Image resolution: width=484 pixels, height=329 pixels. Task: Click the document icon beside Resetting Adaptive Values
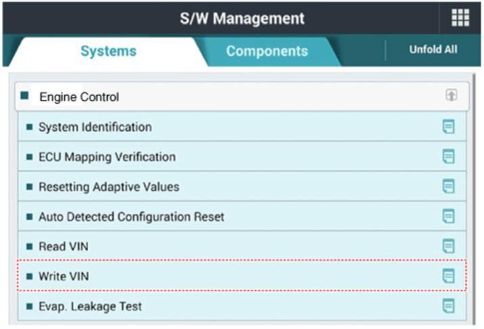pos(448,187)
